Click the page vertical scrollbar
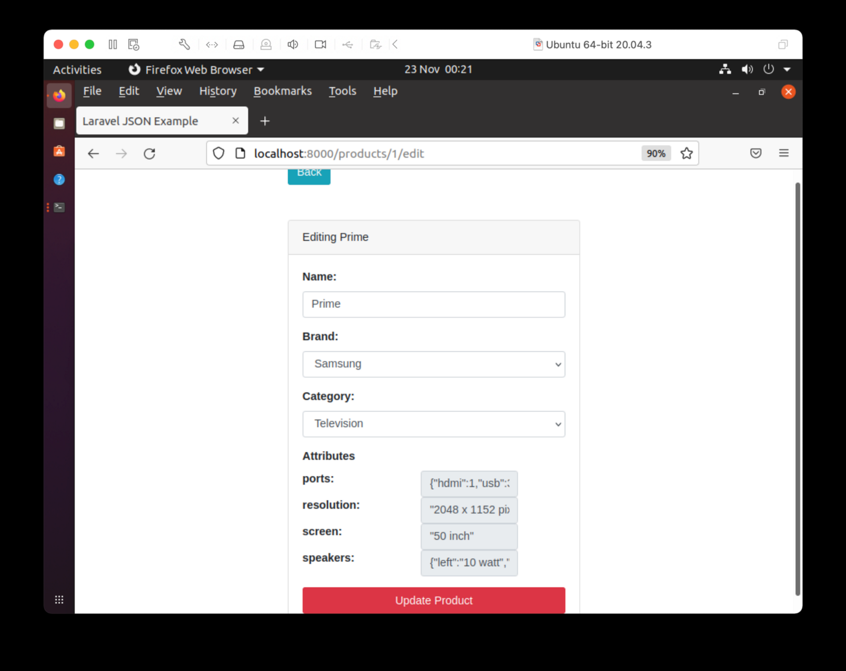The image size is (846, 671). click(798, 389)
